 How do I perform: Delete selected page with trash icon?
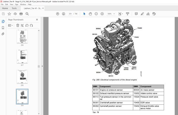point(18,25)
